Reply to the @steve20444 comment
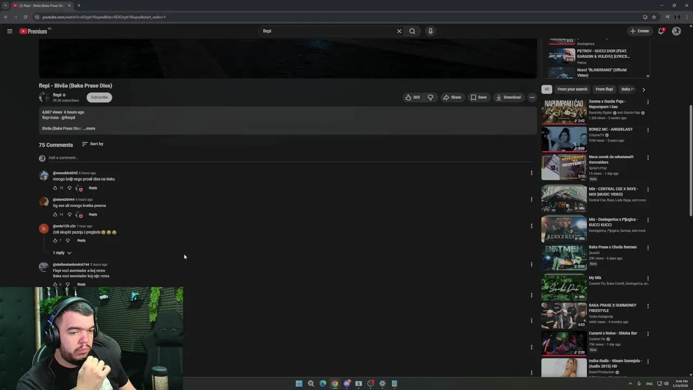This screenshot has width=693, height=390. point(93,214)
